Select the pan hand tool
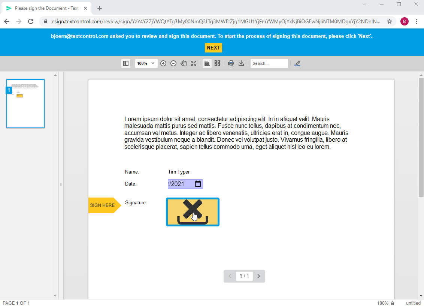The image size is (424, 307). click(184, 63)
